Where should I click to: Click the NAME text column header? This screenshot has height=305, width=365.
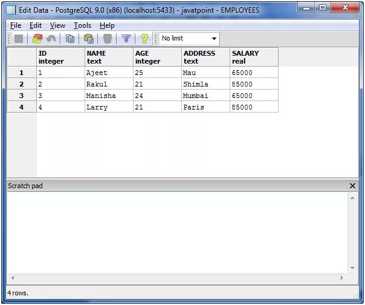pos(109,57)
